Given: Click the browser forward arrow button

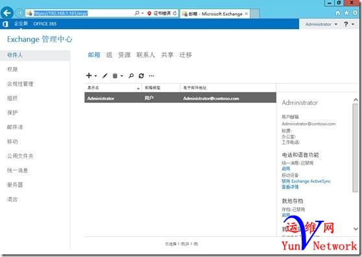Looking at the screenshot, I should click(x=19, y=13).
